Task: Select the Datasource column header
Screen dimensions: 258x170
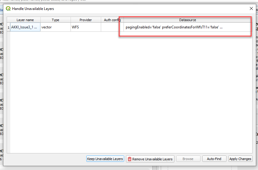Action: pos(187,20)
